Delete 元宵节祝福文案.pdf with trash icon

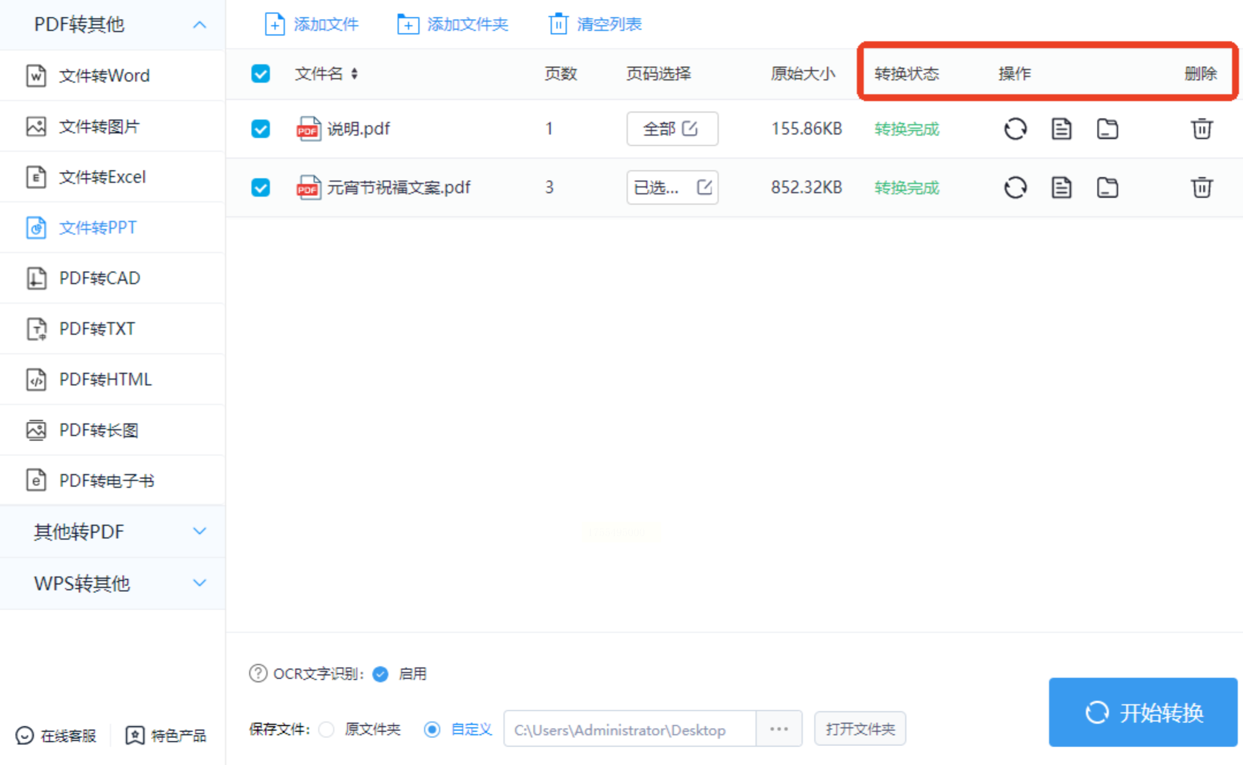click(1202, 188)
